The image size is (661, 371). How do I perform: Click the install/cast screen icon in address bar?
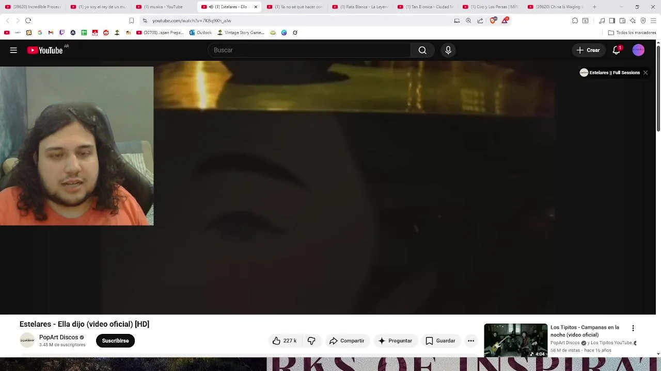click(457, 21)
